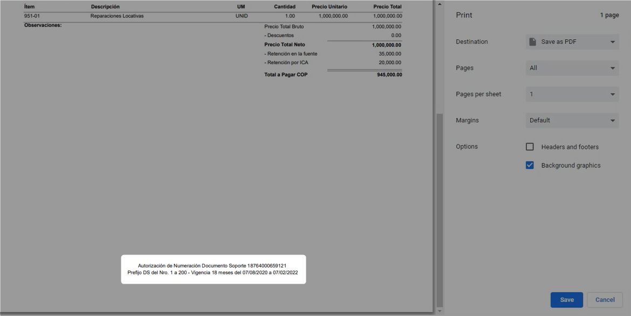Click the 945,000.00 total amount
Screen dimensions: 631x316
[x=389, y=75]
